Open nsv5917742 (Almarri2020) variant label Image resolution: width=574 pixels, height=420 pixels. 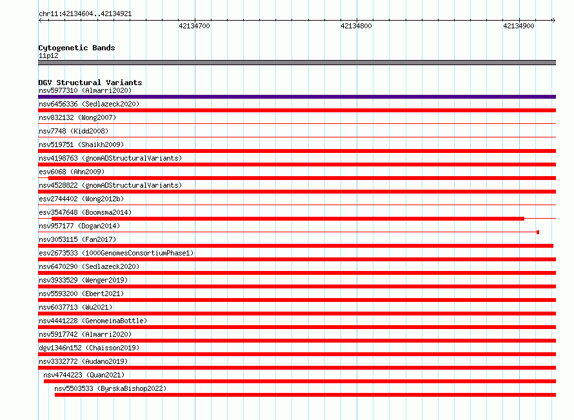click(x=85, y=334)
